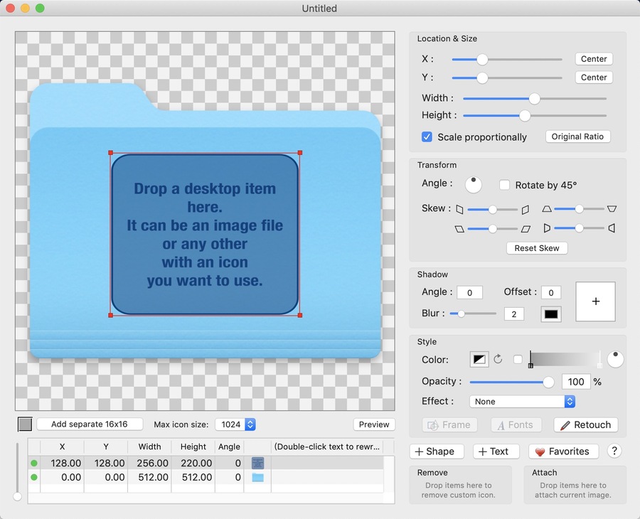Click the Width slider
This screenshot has width=640, height=519.
[x=535, y=98]
